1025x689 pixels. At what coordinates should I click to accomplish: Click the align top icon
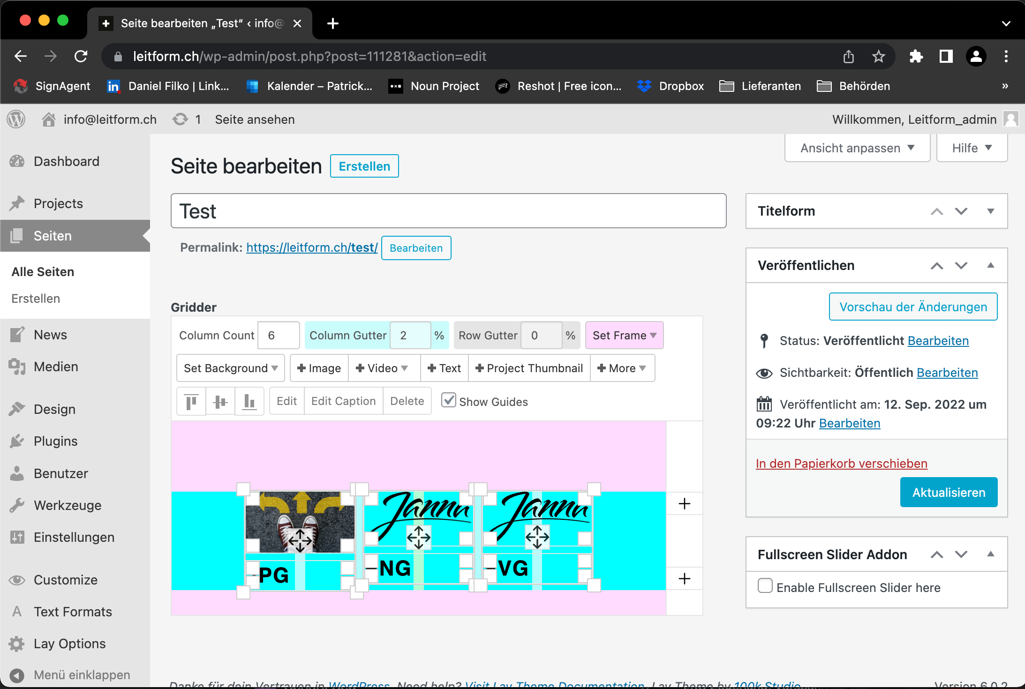click(191, 401)
